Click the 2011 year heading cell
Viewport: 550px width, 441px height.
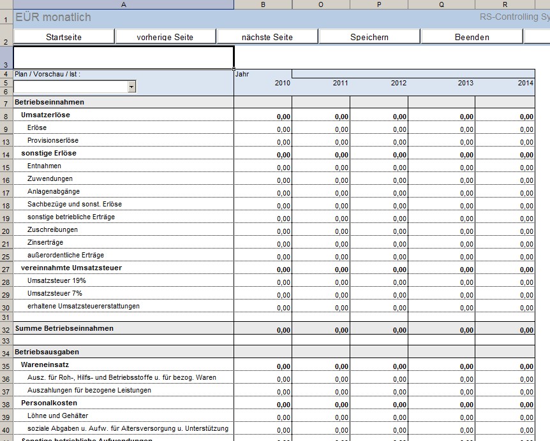click(321, 83)
